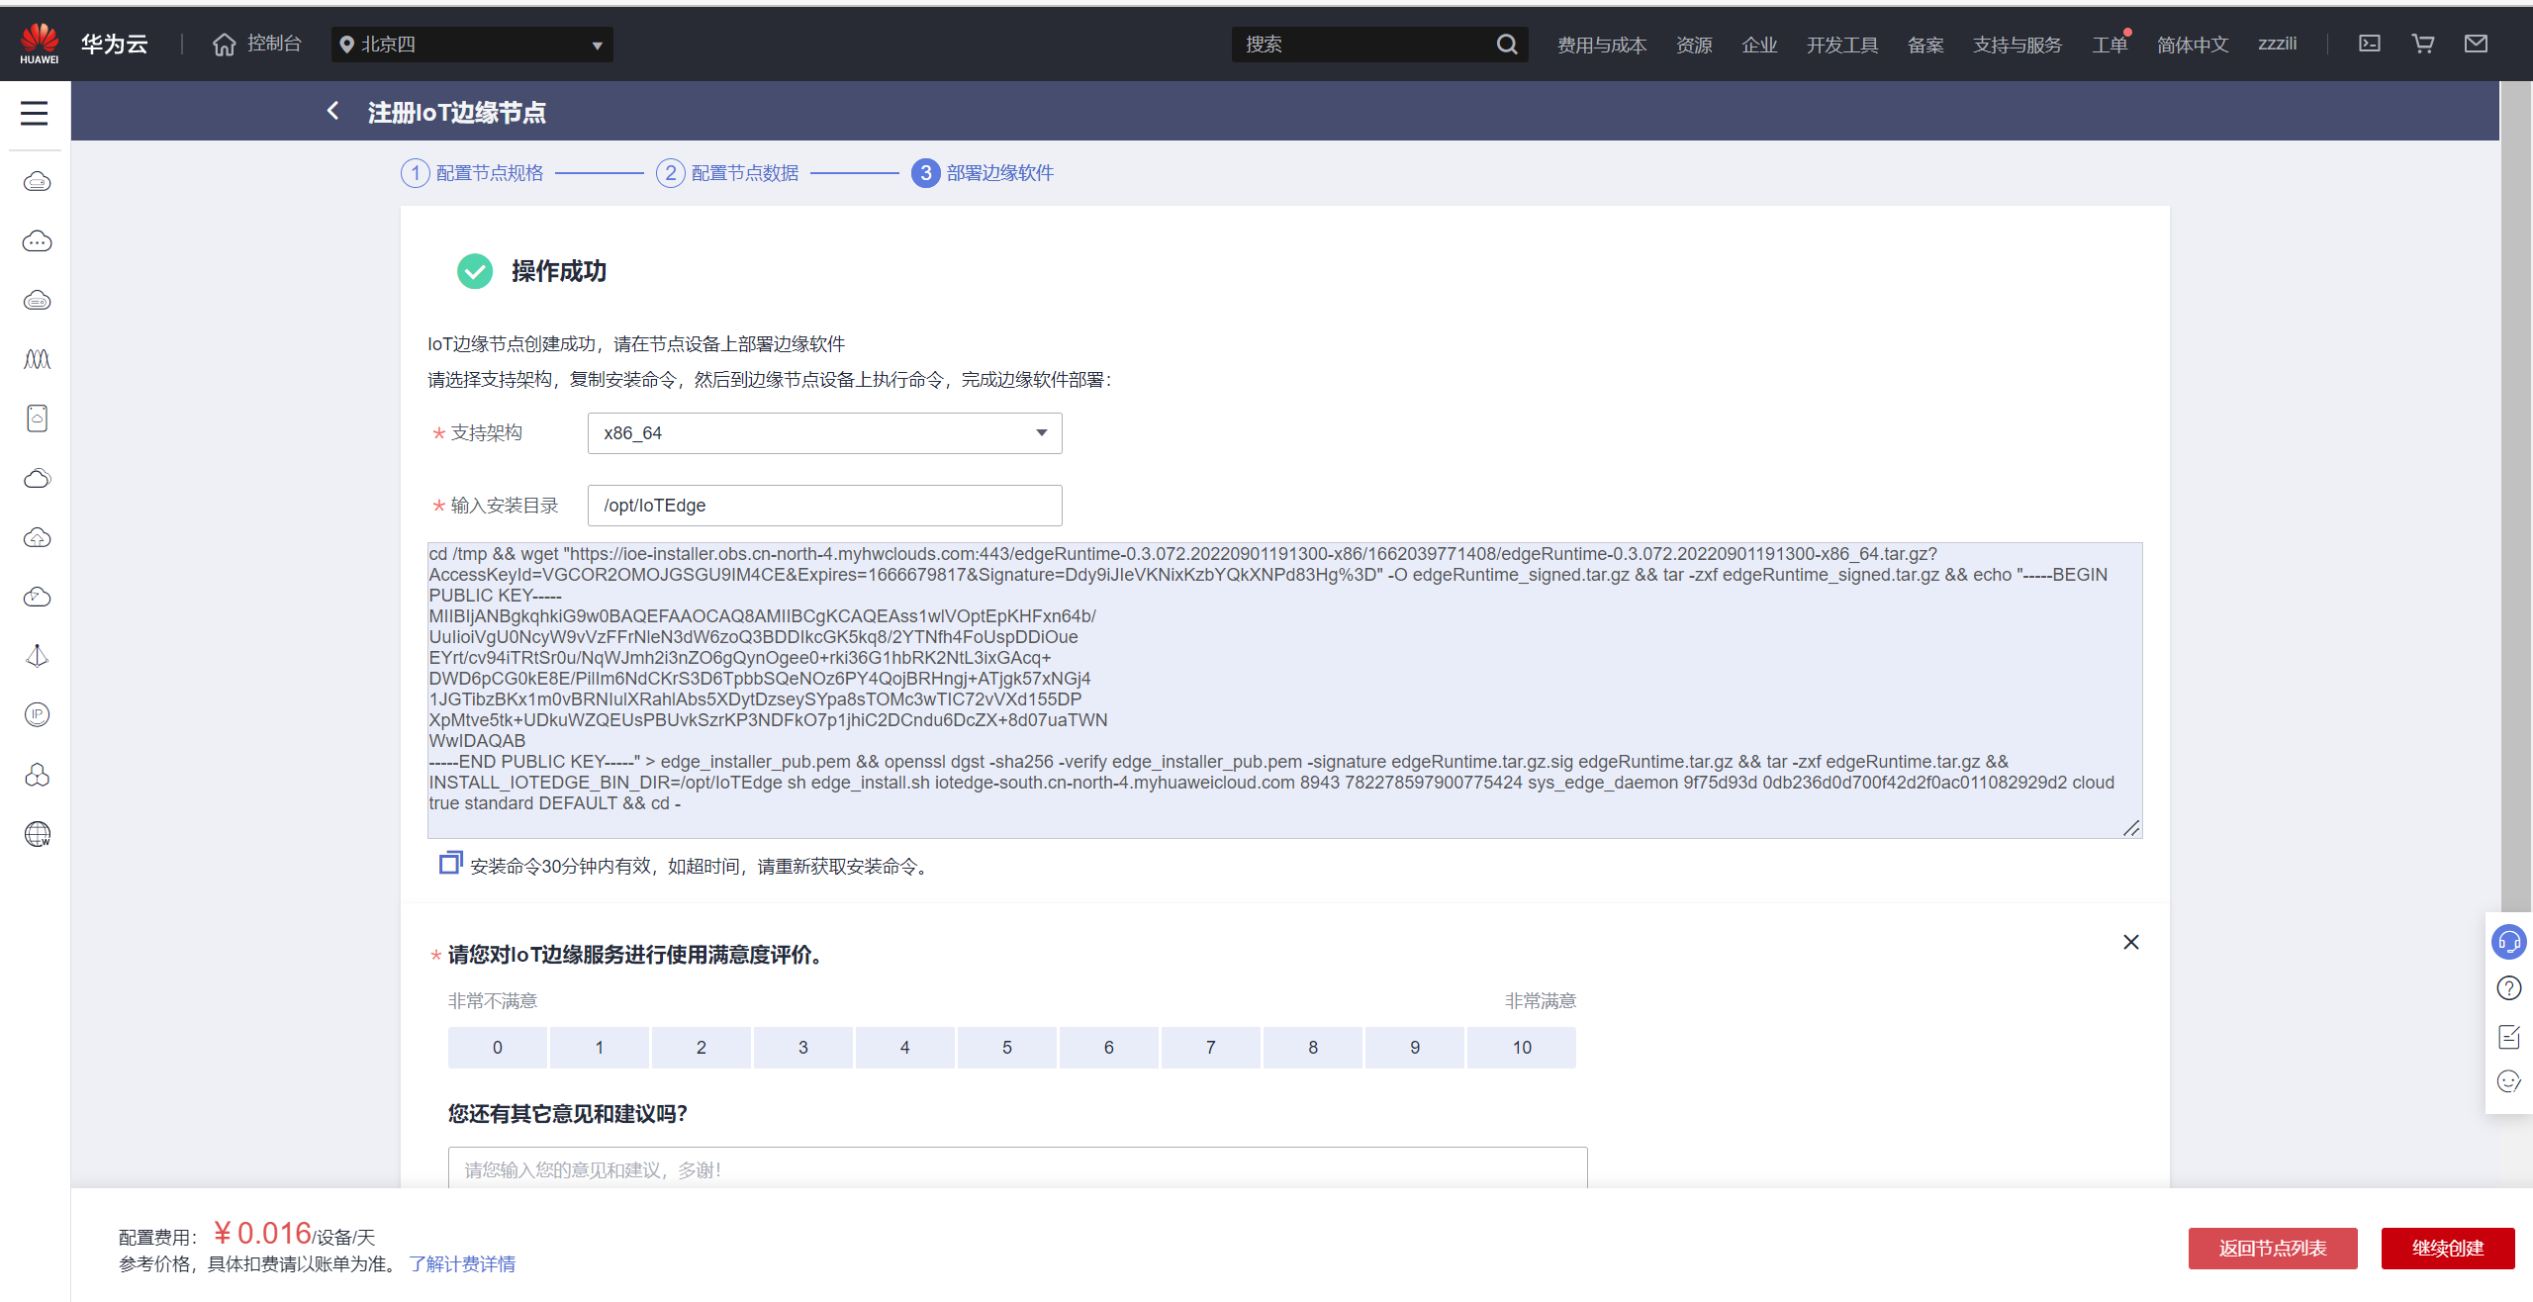2533x1302 pixels.
Task: Go back with the left arrow
Action: (333, 112)
